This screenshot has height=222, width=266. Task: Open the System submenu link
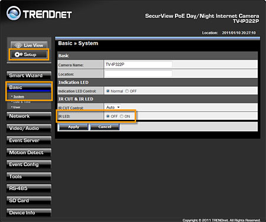[x=19, y=97]
